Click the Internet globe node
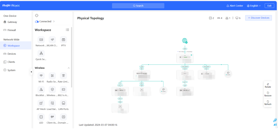 [x=185, y=41]
